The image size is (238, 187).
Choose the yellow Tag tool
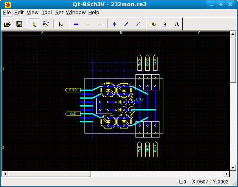(153, 24)
